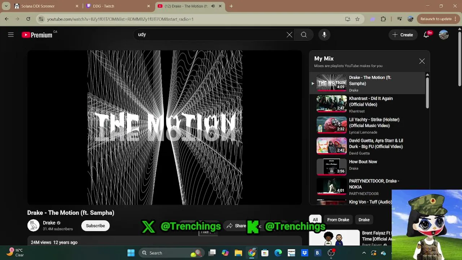Play Lil Yachty - Strike (Holster) thumbnail
462x260 pixels.
[331, 125]
